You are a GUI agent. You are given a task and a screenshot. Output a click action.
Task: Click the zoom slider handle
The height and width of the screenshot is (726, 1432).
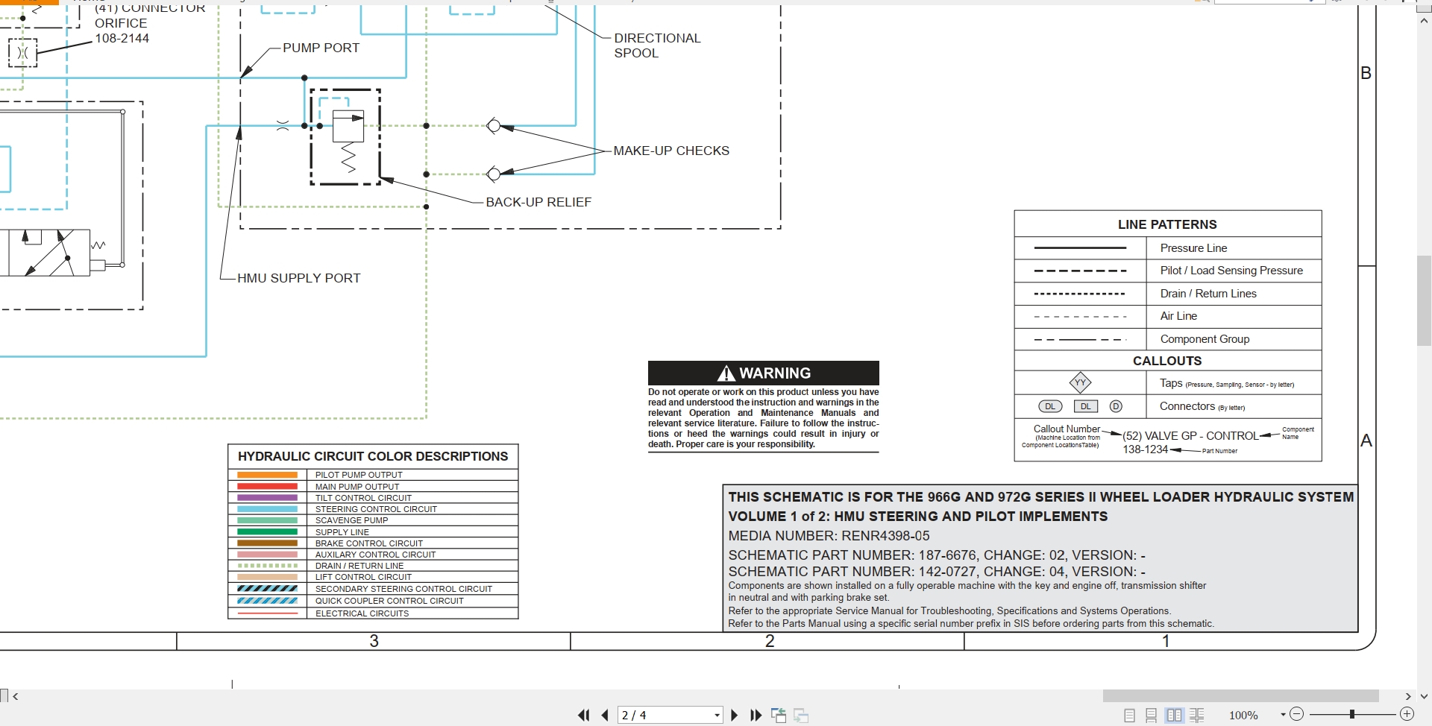coord(1351,714)
